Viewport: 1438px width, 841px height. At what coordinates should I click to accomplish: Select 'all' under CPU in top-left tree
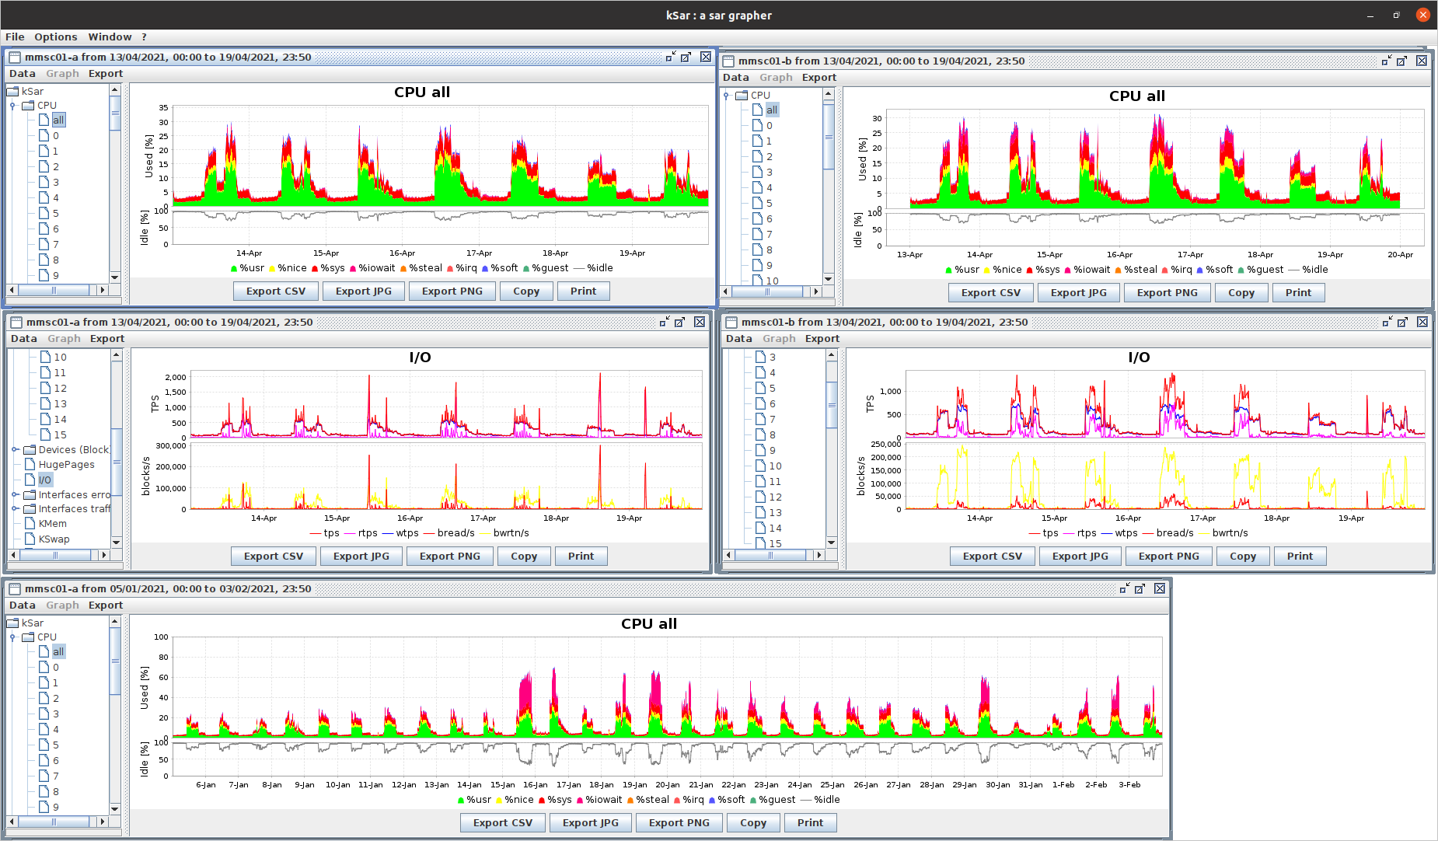pyautogui.click(x=59, y=120)
